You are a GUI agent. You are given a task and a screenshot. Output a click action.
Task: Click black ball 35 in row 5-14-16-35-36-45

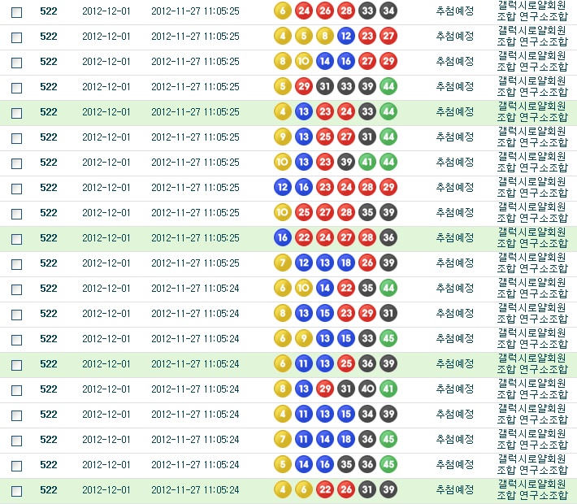pos(345,465)
